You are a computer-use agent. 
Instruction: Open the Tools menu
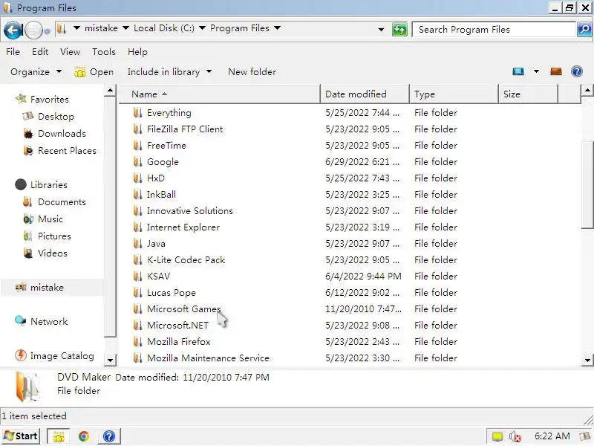click(x=104, y=51)
